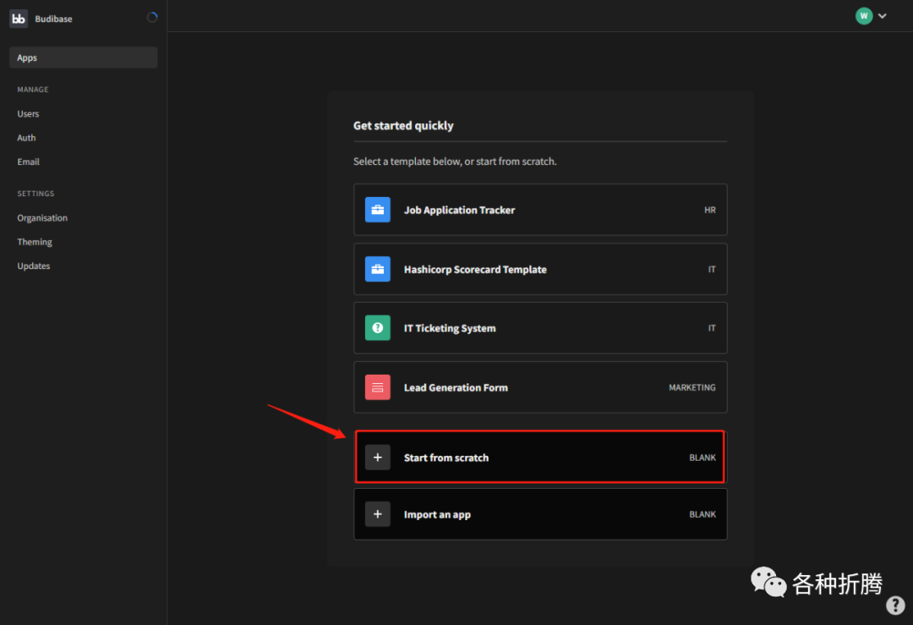Viewport: 913px width, 625px height.
Task: Click the IT Ticketing System question icon
Action: [x=377, y=328]
